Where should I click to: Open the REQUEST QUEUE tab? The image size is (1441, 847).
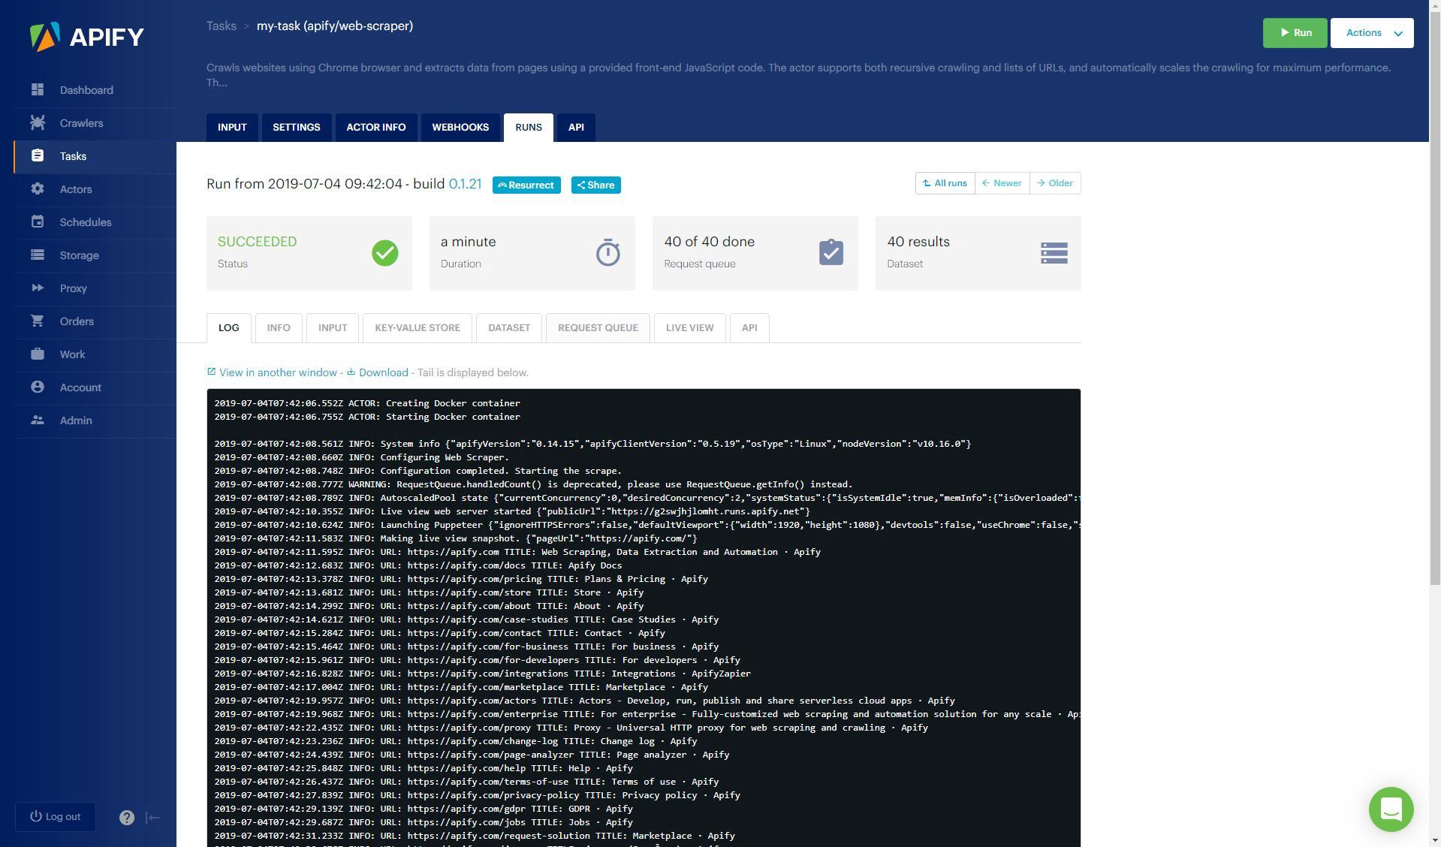tap(598, 328)
